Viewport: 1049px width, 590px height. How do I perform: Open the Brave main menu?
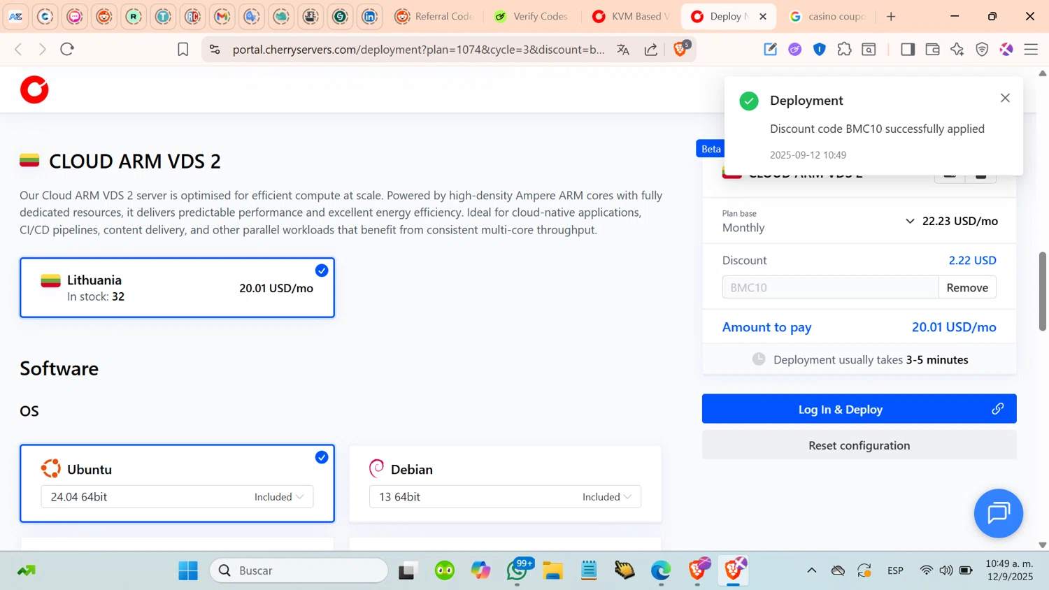click(x=1031, y=49)
